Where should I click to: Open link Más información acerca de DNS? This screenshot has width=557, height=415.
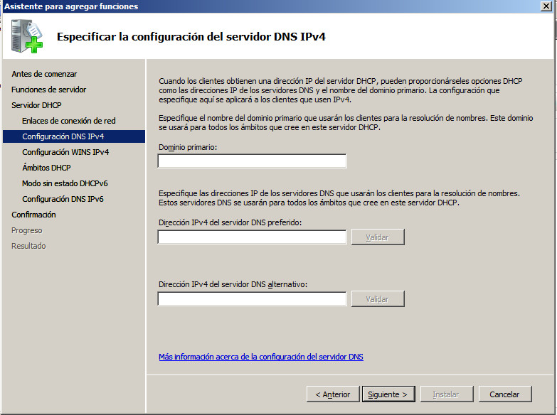260,357
